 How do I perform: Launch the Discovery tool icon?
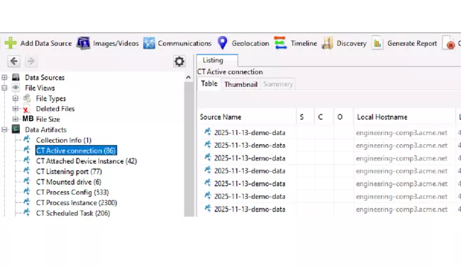(x=328, y=43)
